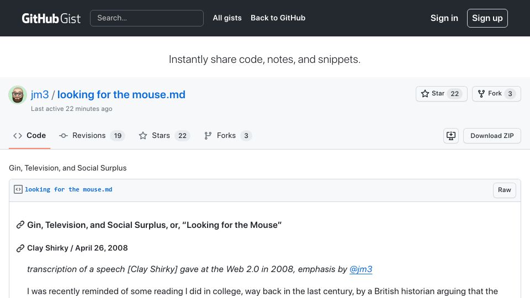Viewport: 530px width, 298px height.
Task: Click the Save gist to computer desktop icon
Action: (x=451, y=136)
